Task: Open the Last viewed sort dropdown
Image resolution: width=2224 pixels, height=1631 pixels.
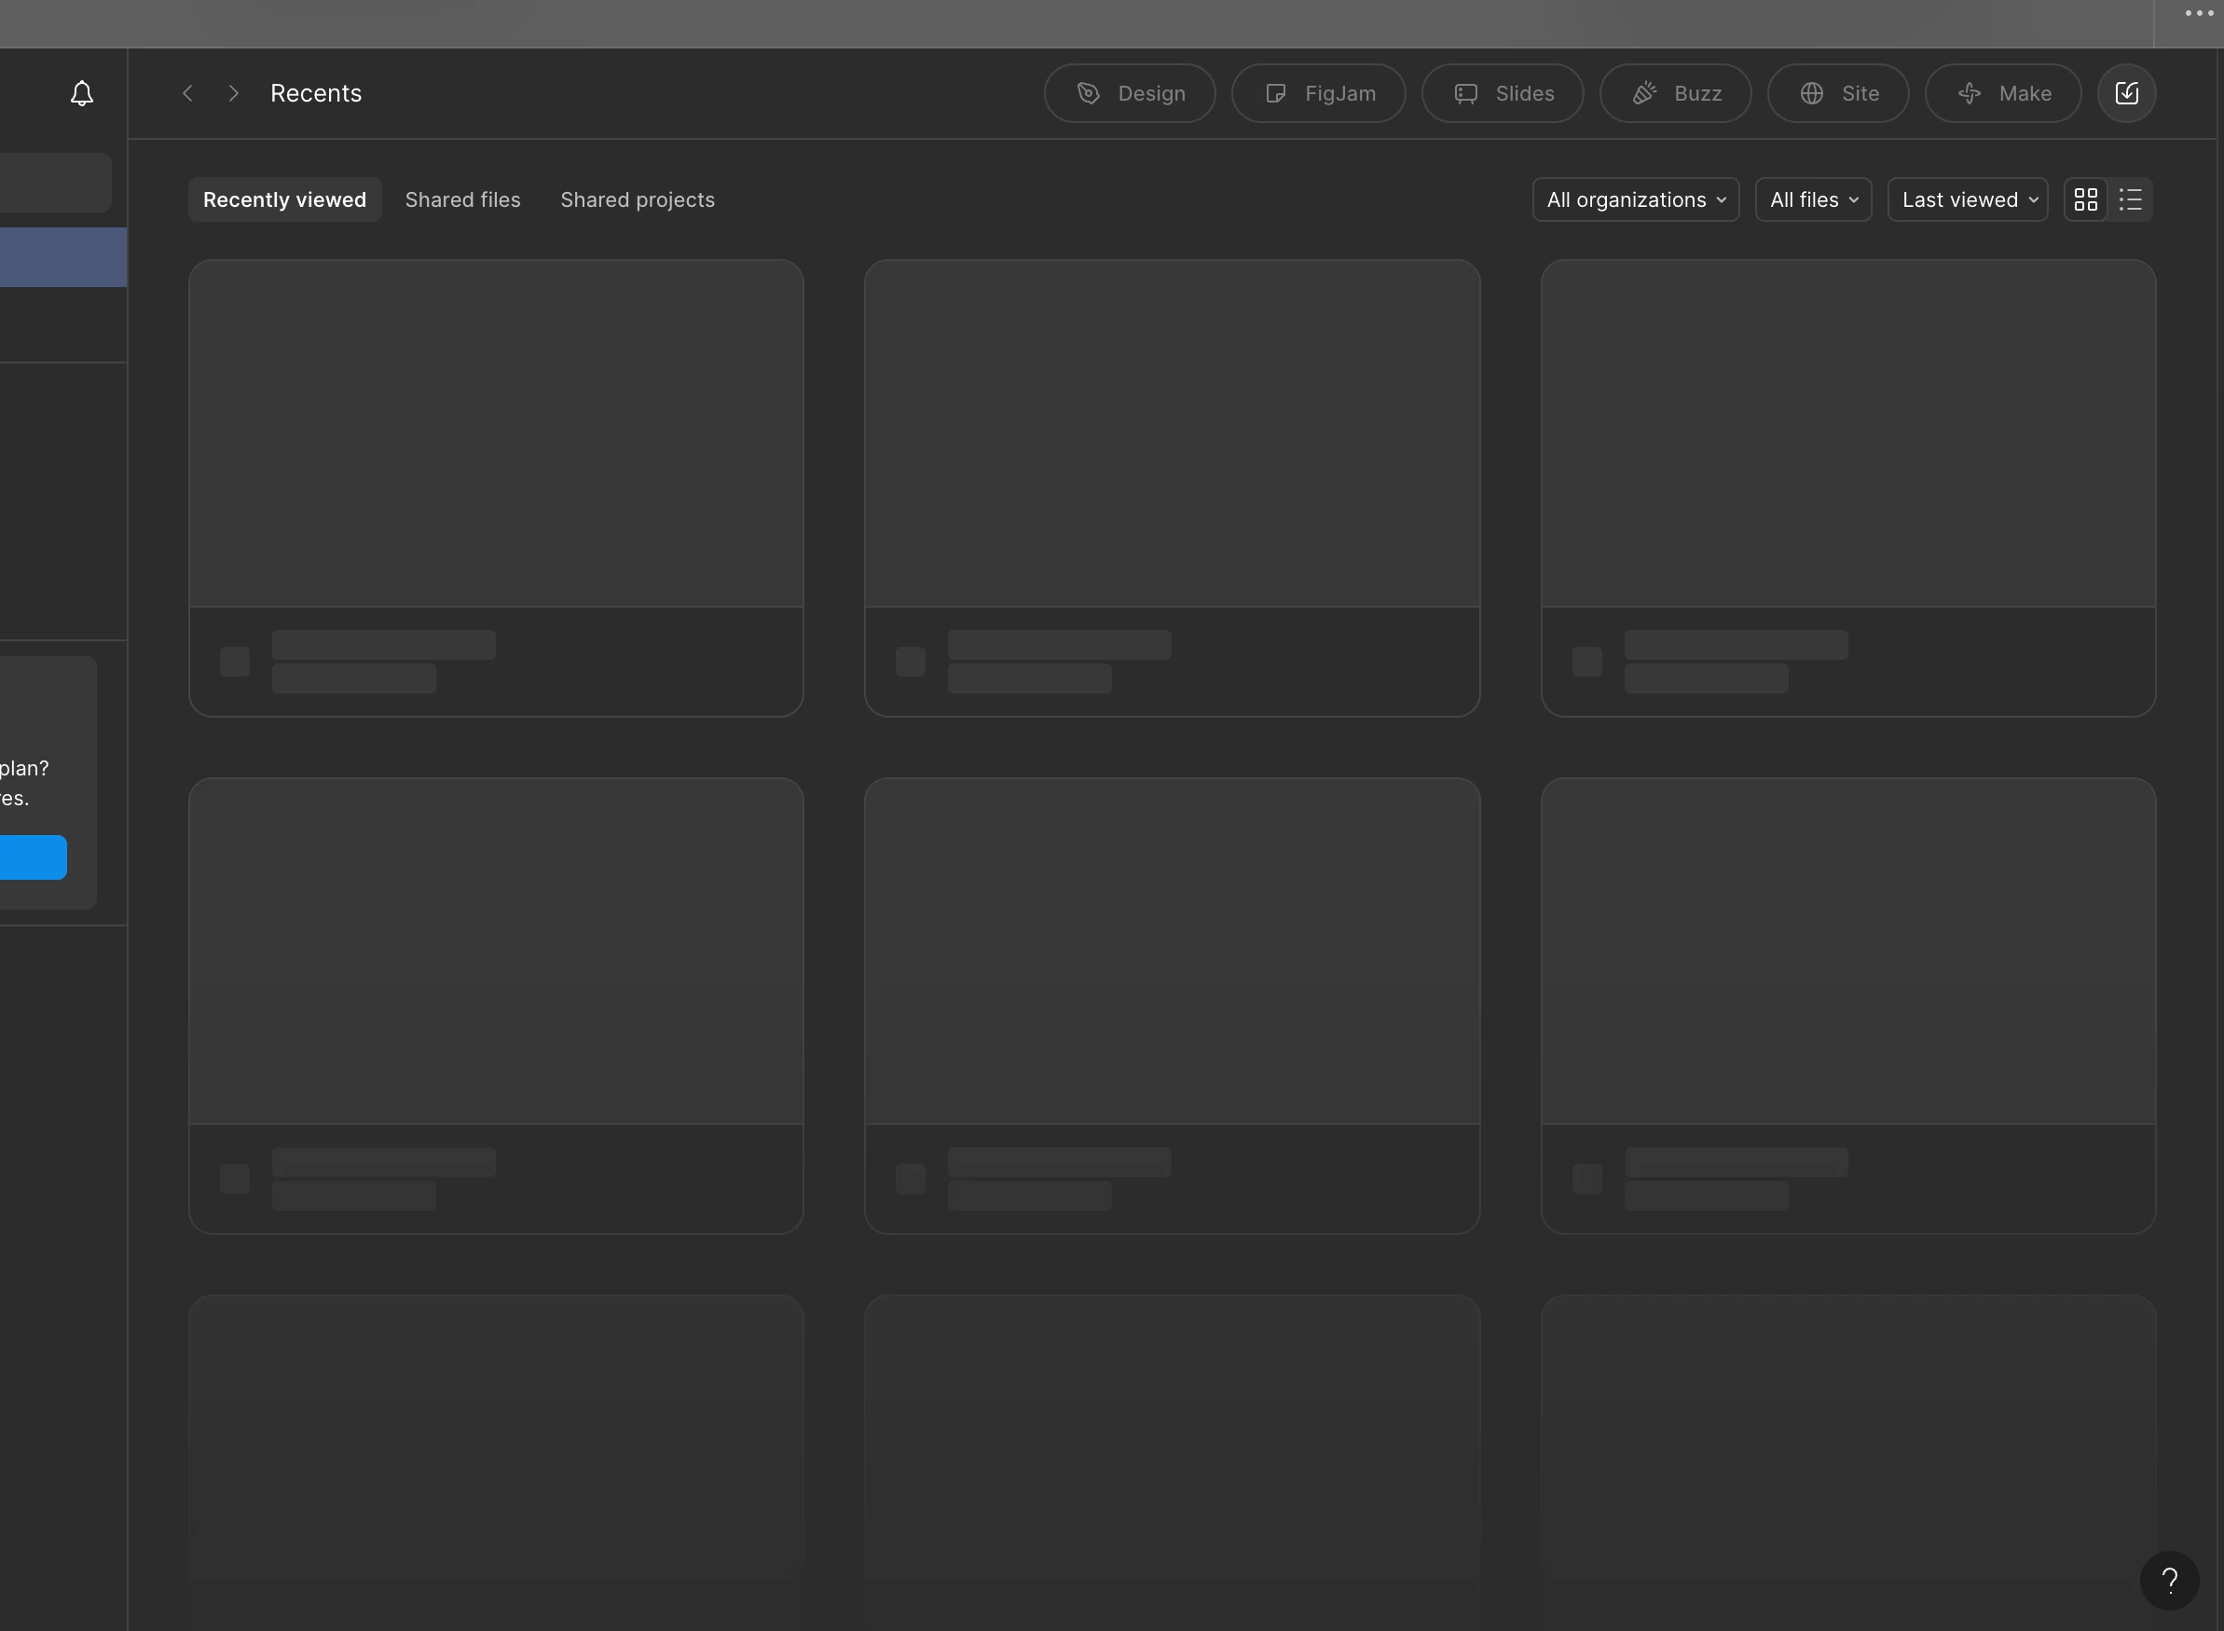Action: pyautogui.click(x=1968, y=200)
